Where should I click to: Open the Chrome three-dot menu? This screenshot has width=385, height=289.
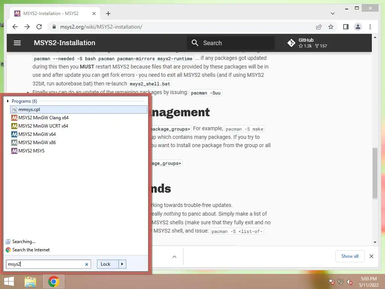pyautogui.click(x=370, y=27)
